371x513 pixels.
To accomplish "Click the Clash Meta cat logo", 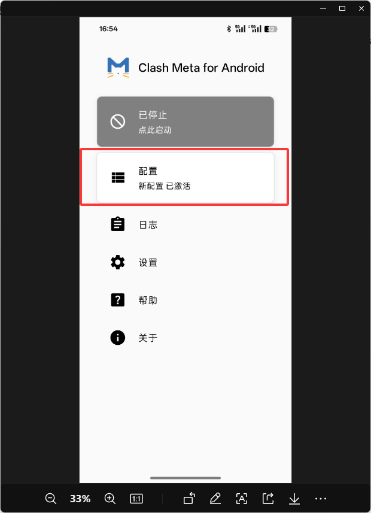I will point(118,68).
